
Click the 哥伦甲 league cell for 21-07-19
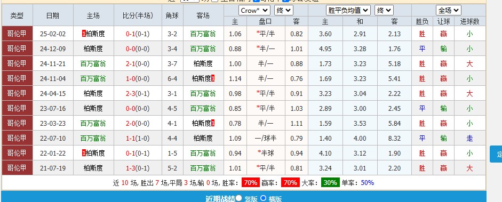[x=17, y=168]
